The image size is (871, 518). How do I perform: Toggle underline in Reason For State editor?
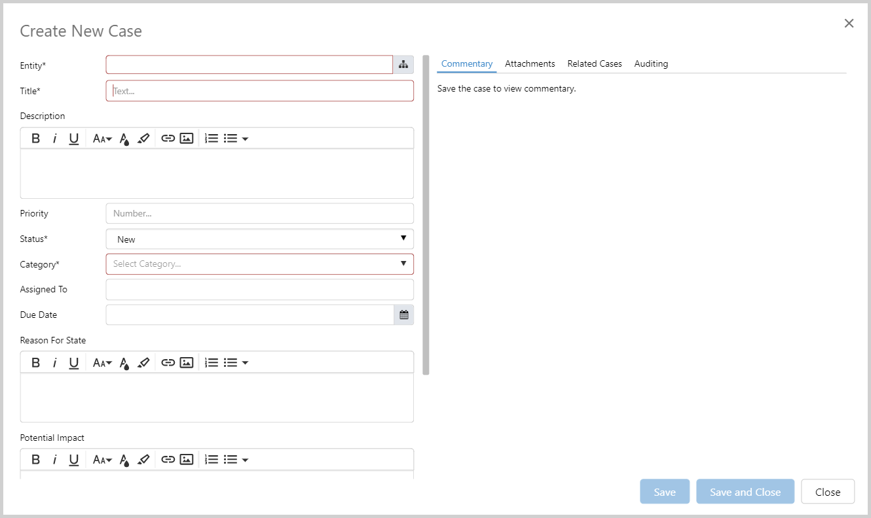74,362
